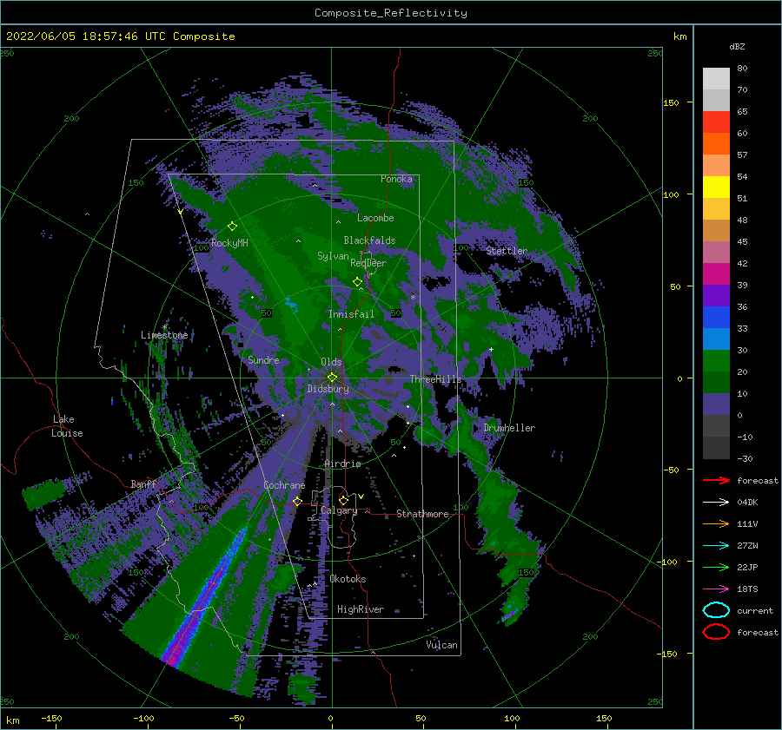This screenshot has height=730, width=782.
Task: Click the 'current' legend label
Action: tap(754, 610)
